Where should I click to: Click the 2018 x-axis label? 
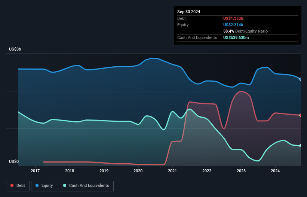pyautogui.click(x=70, y=171)
